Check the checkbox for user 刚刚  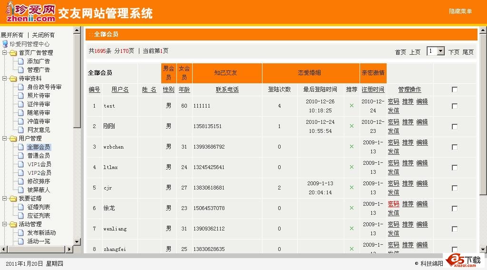point(454,127)
